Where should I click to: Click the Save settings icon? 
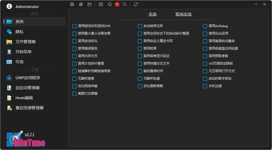click(x=72, y=4)
